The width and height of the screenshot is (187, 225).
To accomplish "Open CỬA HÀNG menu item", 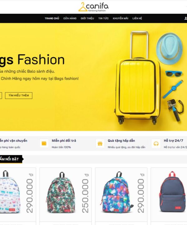I will point(70,18).
